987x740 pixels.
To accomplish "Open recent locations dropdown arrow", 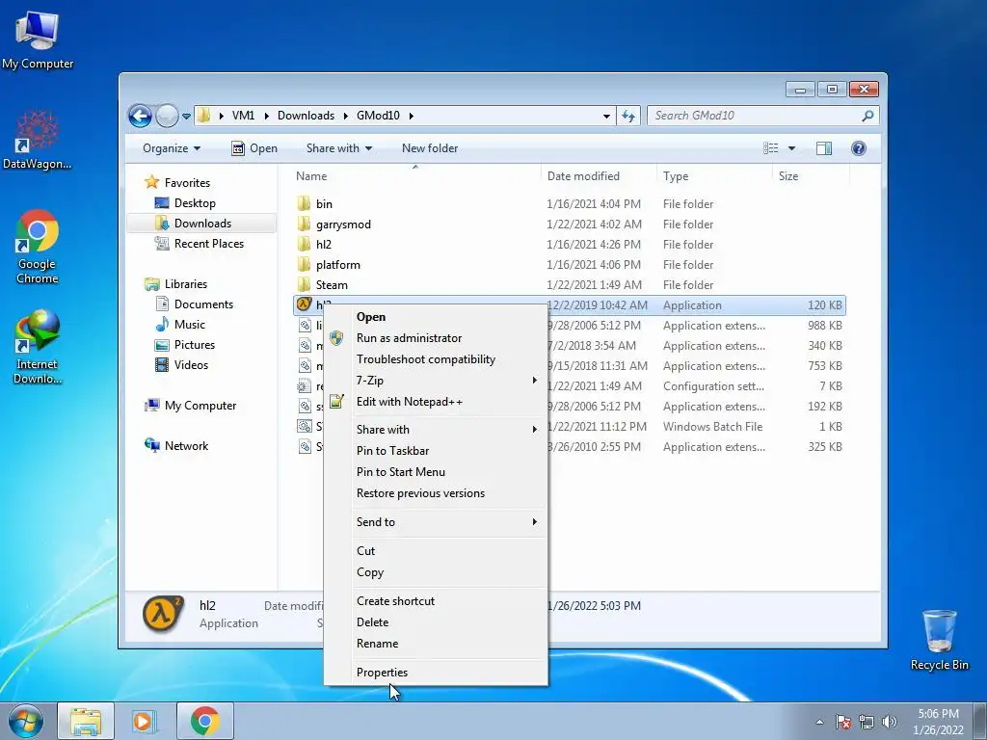I will pyautogui.click(x=186, y=117).
